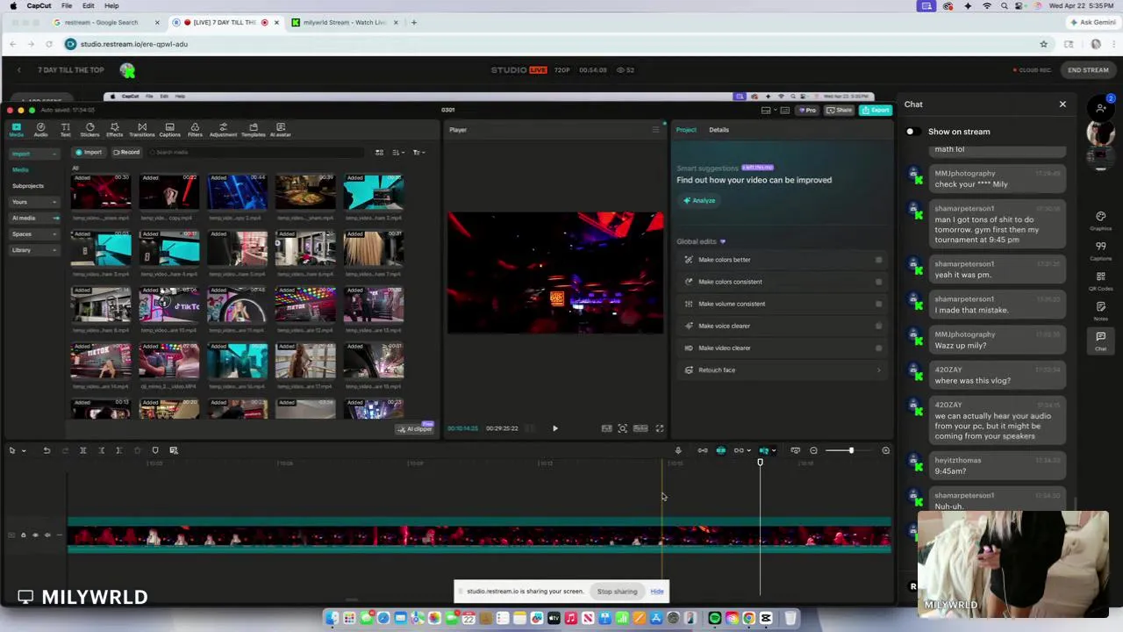The height and width of the screenshot is (632, 1123).
Task: Toggle Make volume consistent option
Action: 878,304
